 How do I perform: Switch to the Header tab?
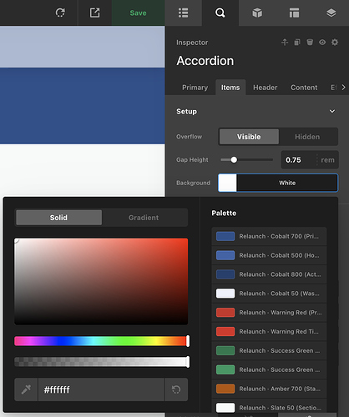click(266, 88)
